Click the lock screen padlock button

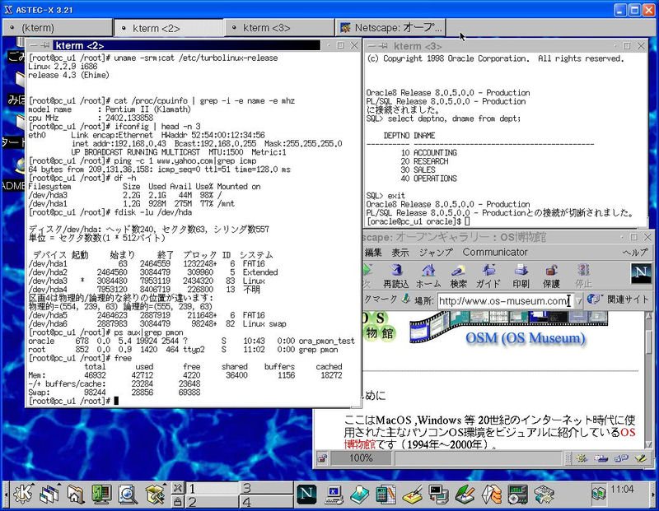pos(178,501)
